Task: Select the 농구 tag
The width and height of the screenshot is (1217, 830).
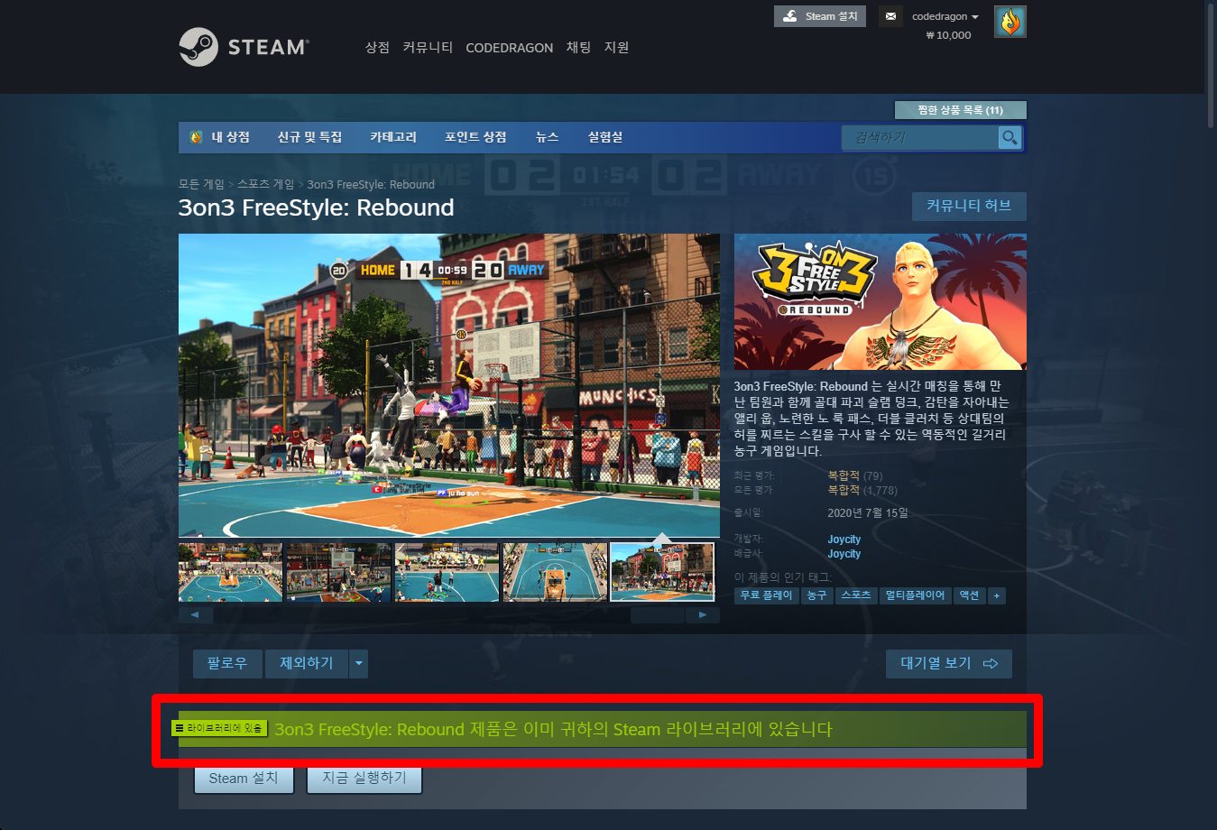Action: point(816,595)
